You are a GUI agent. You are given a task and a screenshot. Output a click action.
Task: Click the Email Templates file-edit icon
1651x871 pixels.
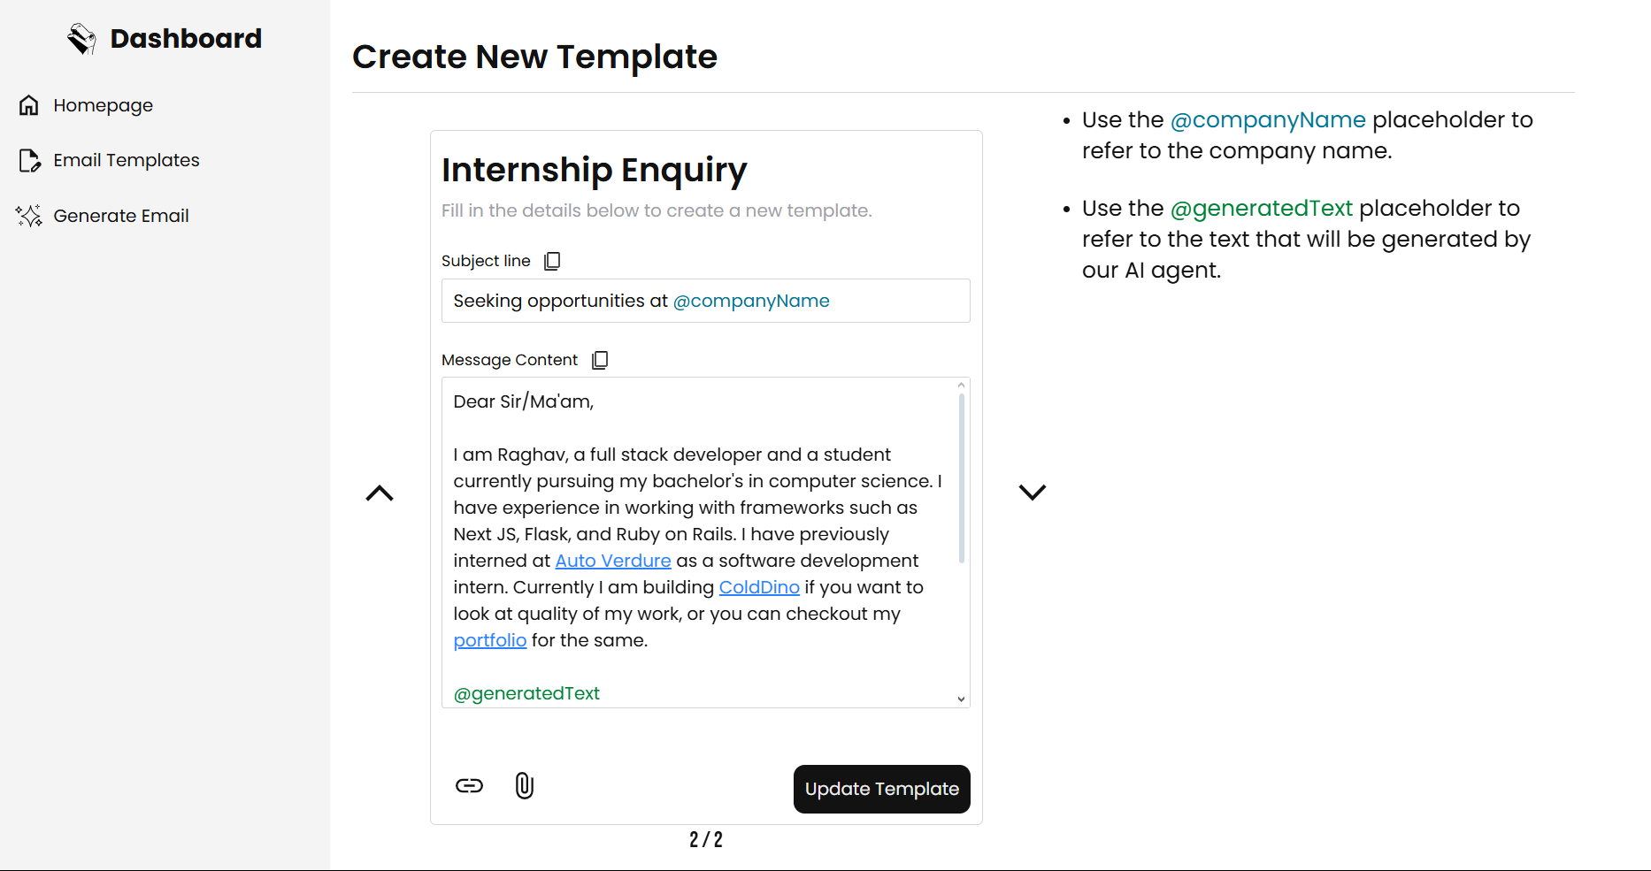(x=29, y=160)
